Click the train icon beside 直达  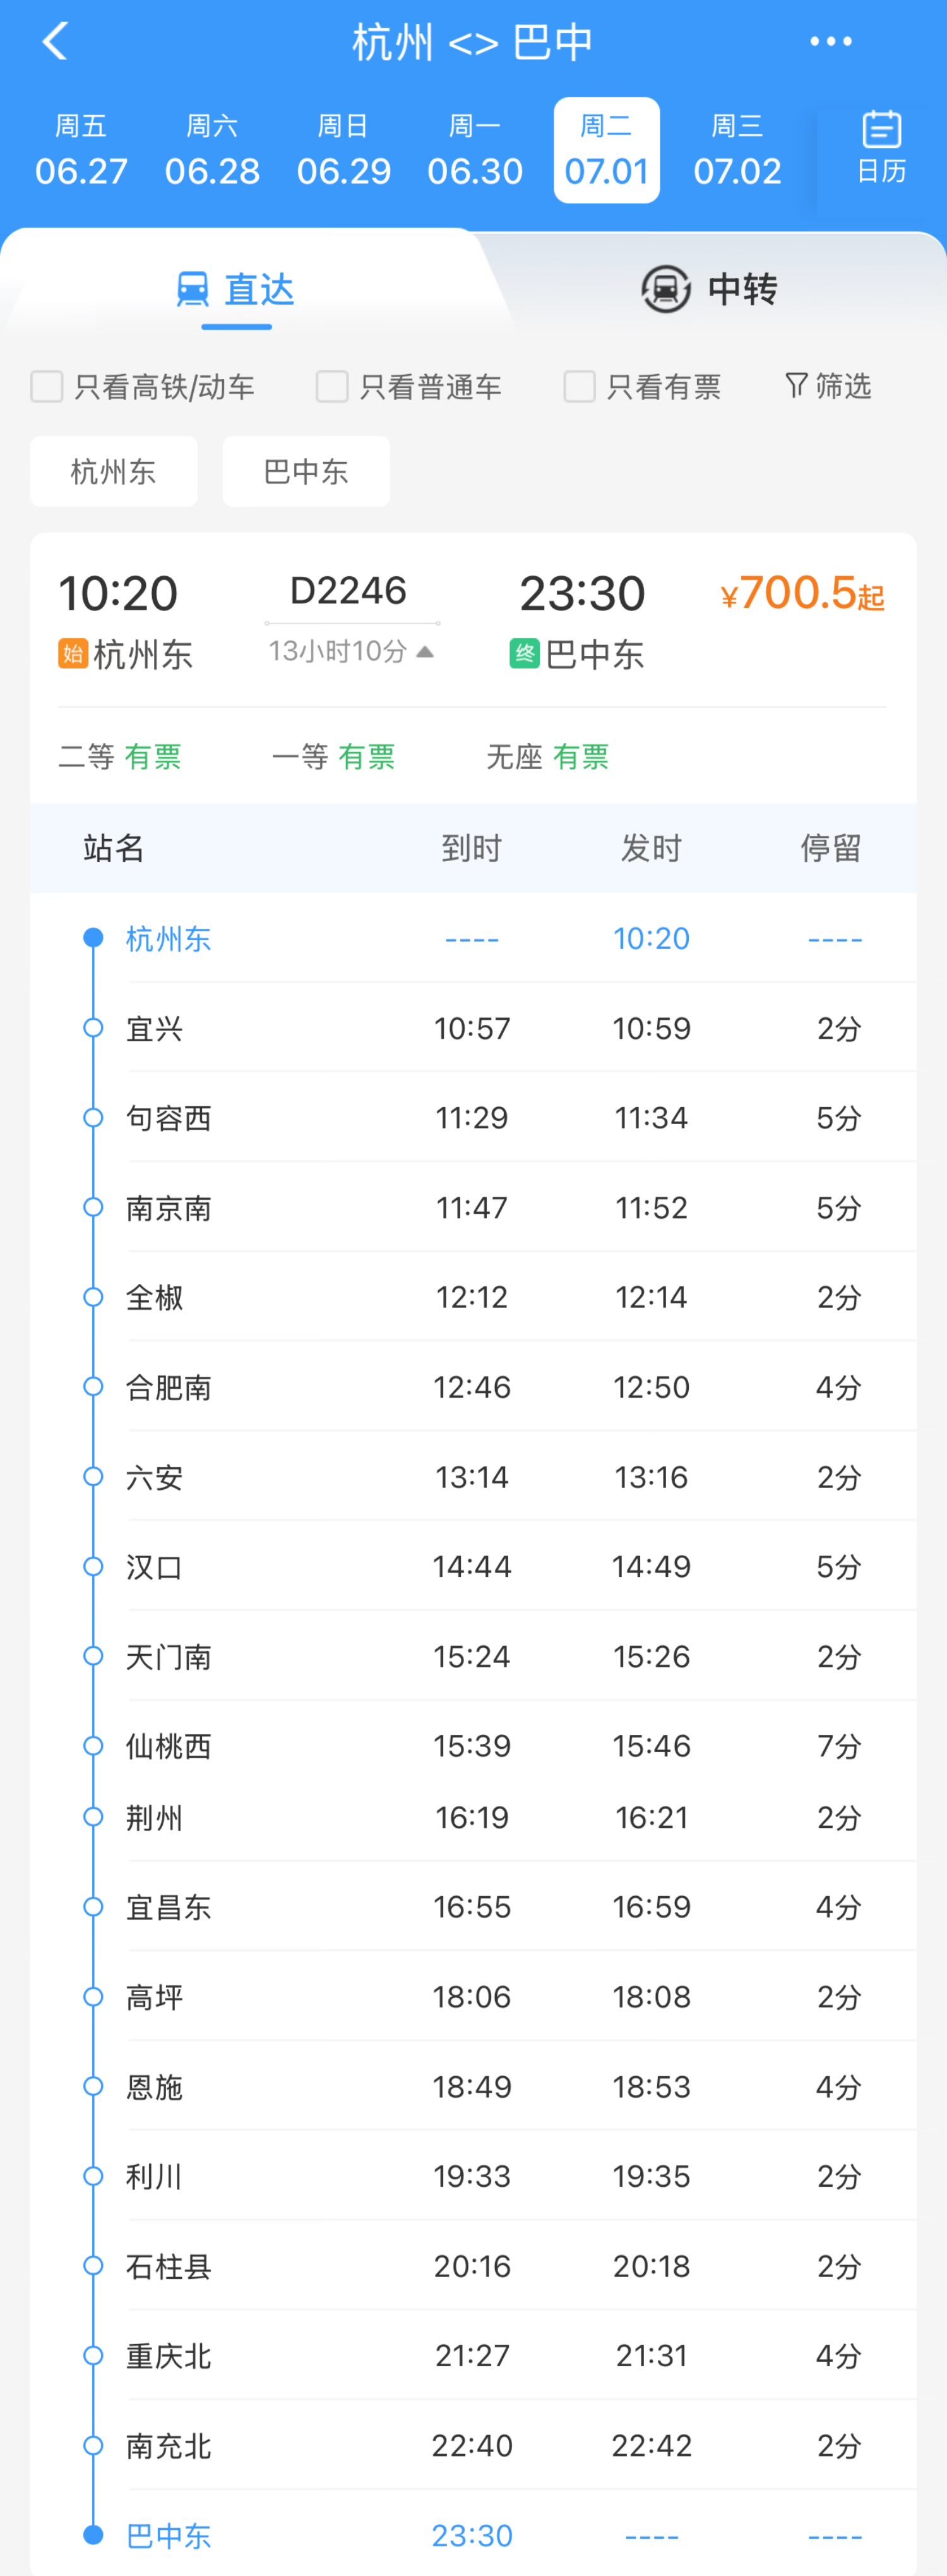(193, 289)
